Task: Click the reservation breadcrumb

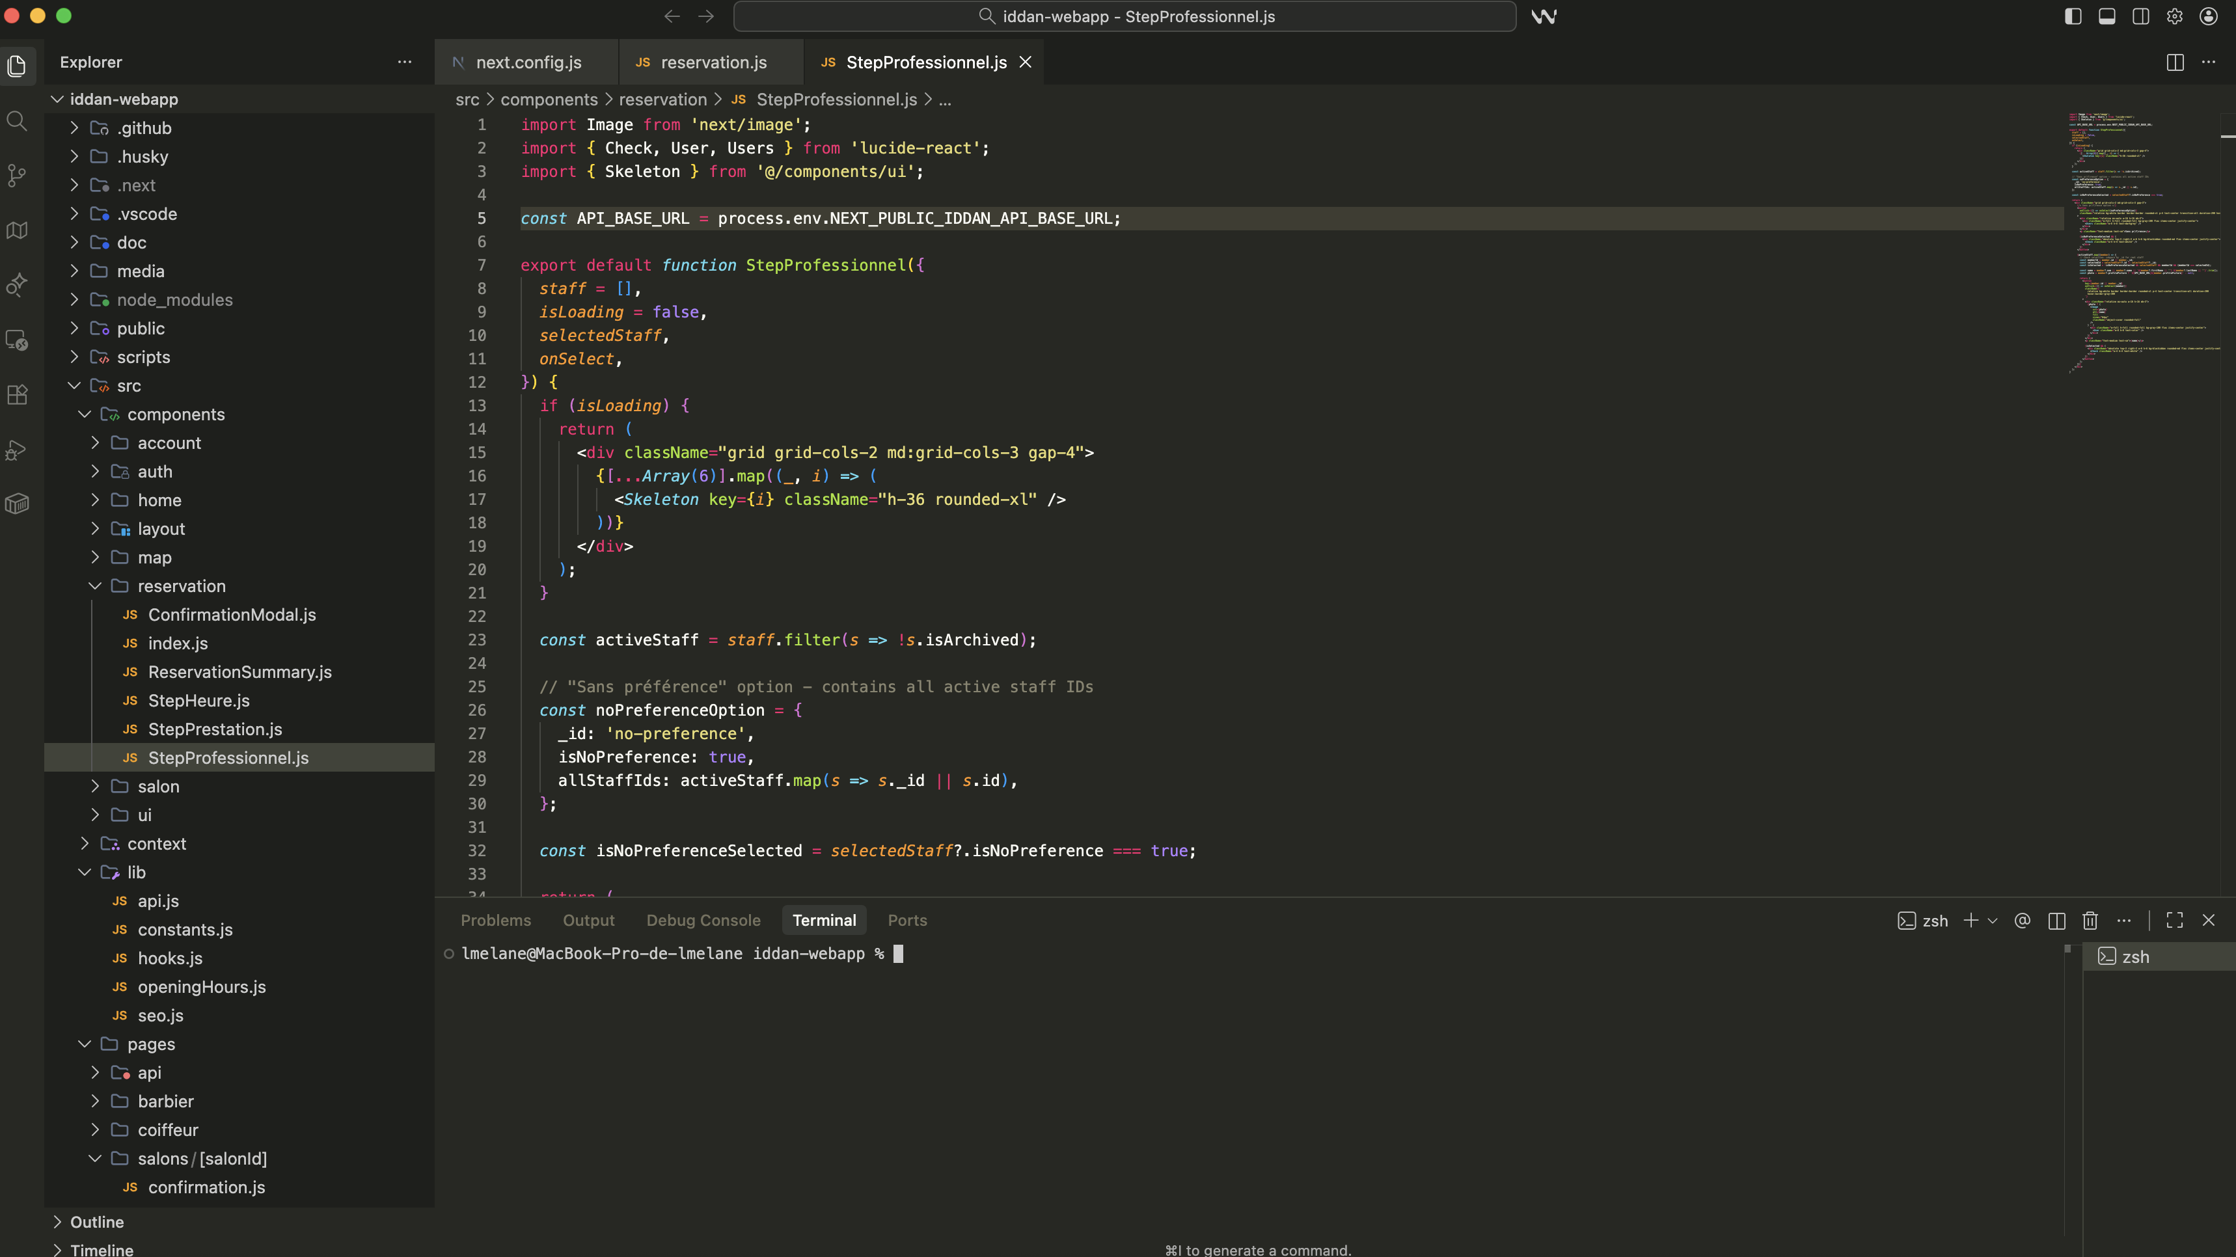Action: [x=662, y=99]
